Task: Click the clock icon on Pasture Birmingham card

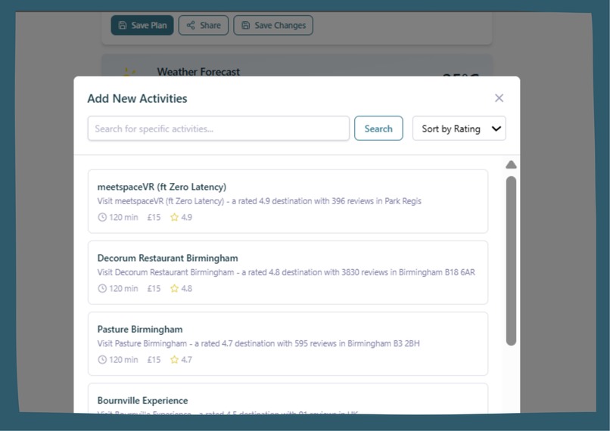Action: click(x=102, y=359)
